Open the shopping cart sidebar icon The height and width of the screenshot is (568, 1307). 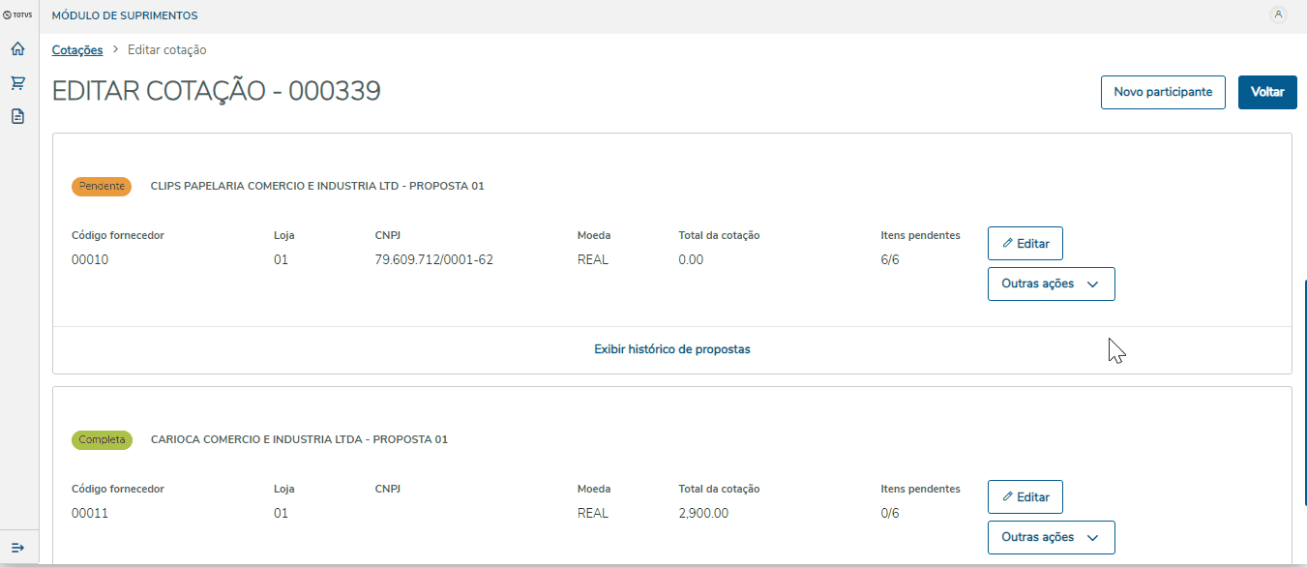[17, 83]
